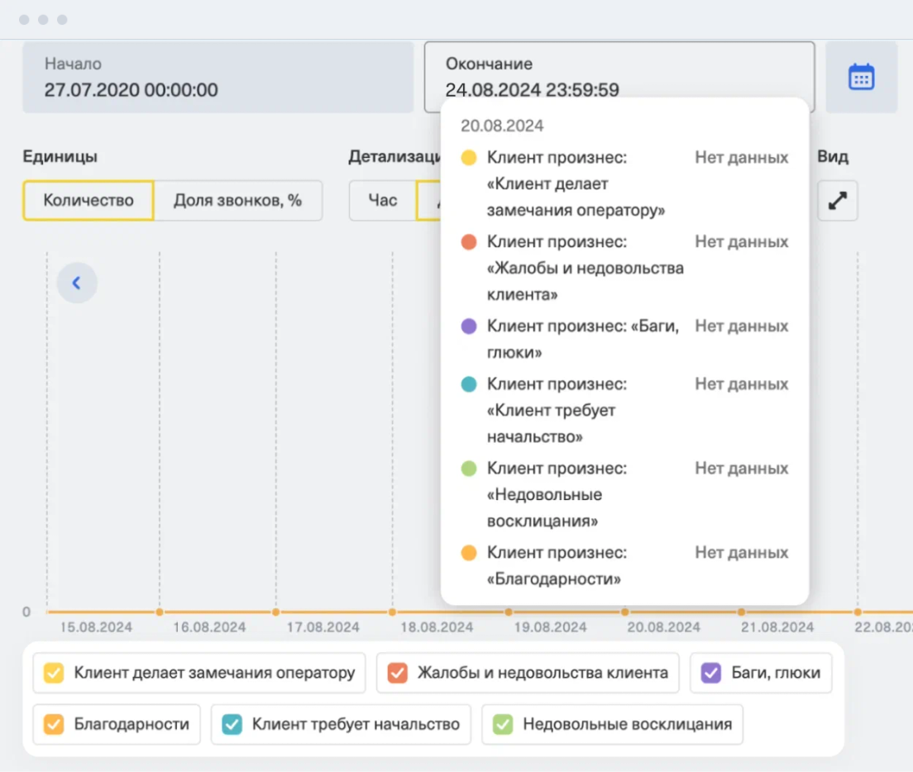Toggle 'Клиент требует начальство' checkbox
This screenshot has height=772, width=913.
pyautogui.click(x=232, y=725)
